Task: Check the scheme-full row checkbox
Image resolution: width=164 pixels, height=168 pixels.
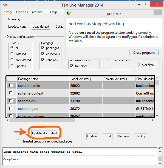Action: click(11, 101)
